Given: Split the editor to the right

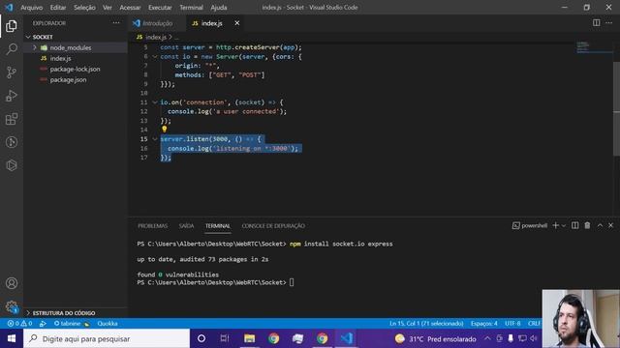Looking at the screenshot, I should [x=596, y=23].
